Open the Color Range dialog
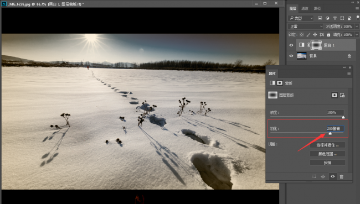This screenshot has height=204, width=360. pos(328,154)
